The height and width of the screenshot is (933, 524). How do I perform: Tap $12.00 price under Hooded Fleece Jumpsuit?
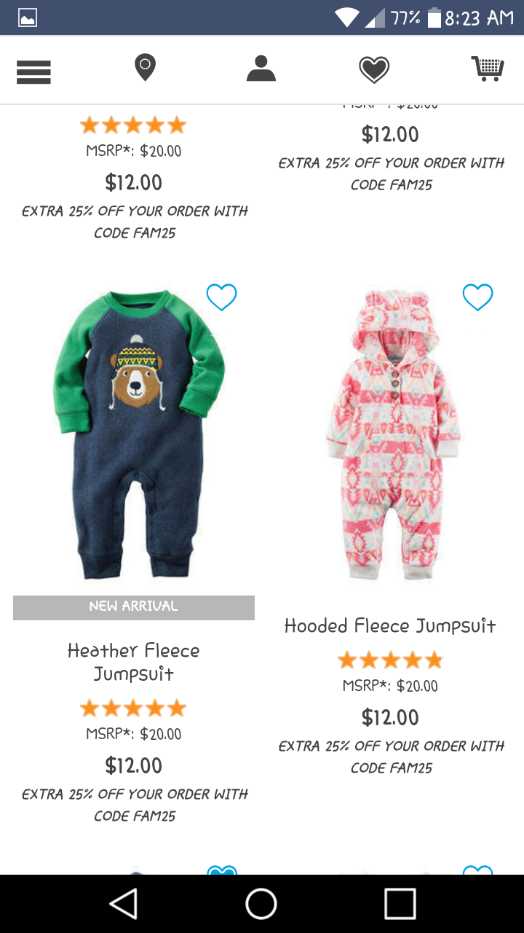click(x=390, y=717)
